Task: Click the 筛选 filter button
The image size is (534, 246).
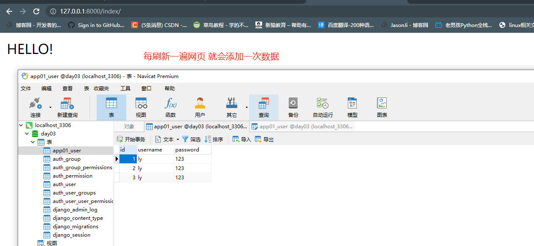Action: 192,139
